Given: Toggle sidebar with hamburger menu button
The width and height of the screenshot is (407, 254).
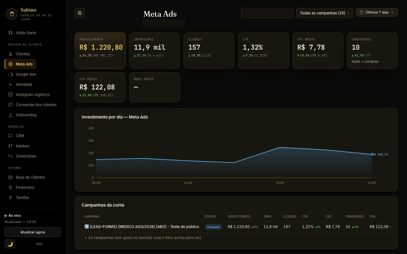Looking at the screenshot, I should tap(80, 13).
